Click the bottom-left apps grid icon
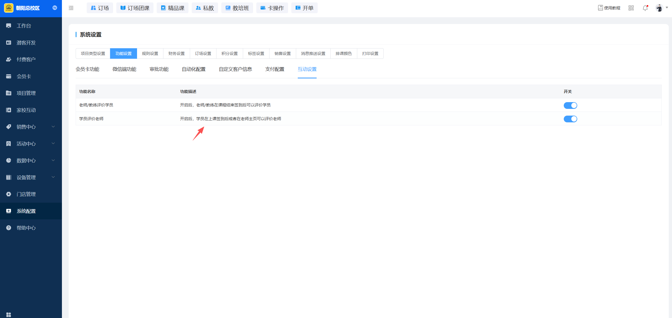 click(x=9, y=314)
